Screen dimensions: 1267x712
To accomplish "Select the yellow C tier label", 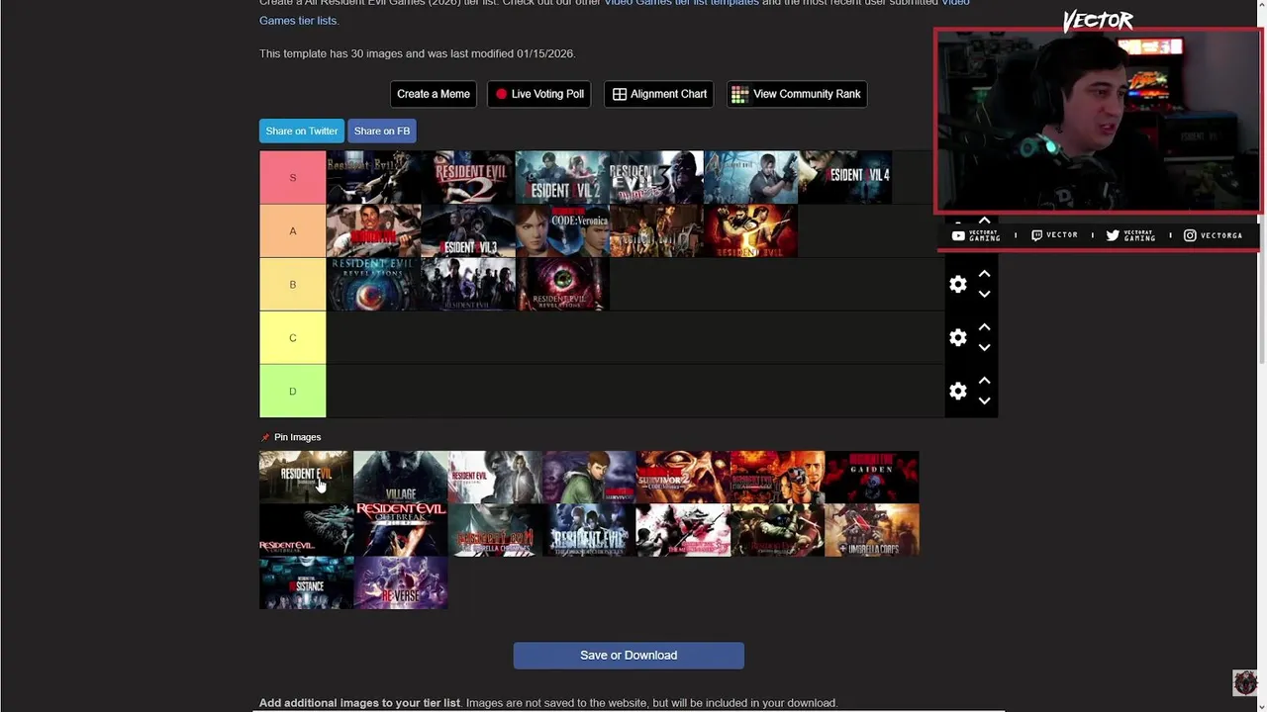I will (292, 337).
